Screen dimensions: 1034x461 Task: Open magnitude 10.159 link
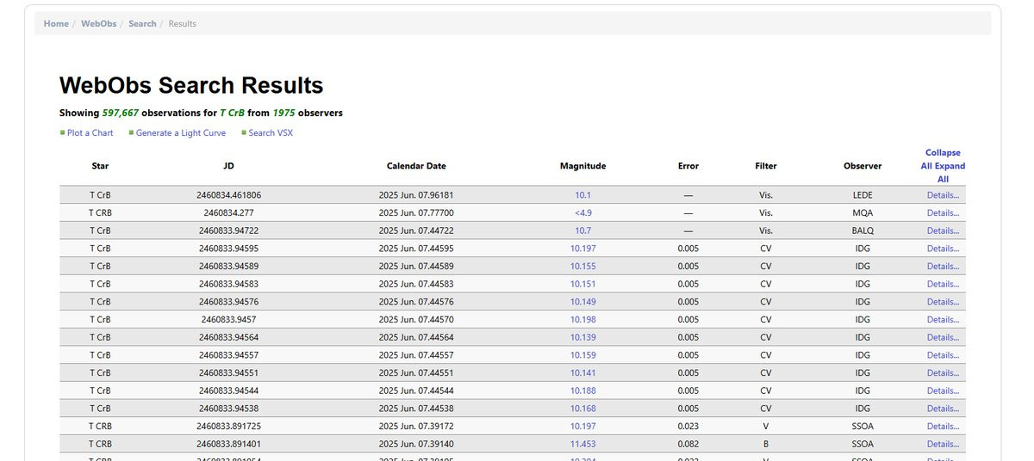582,355
